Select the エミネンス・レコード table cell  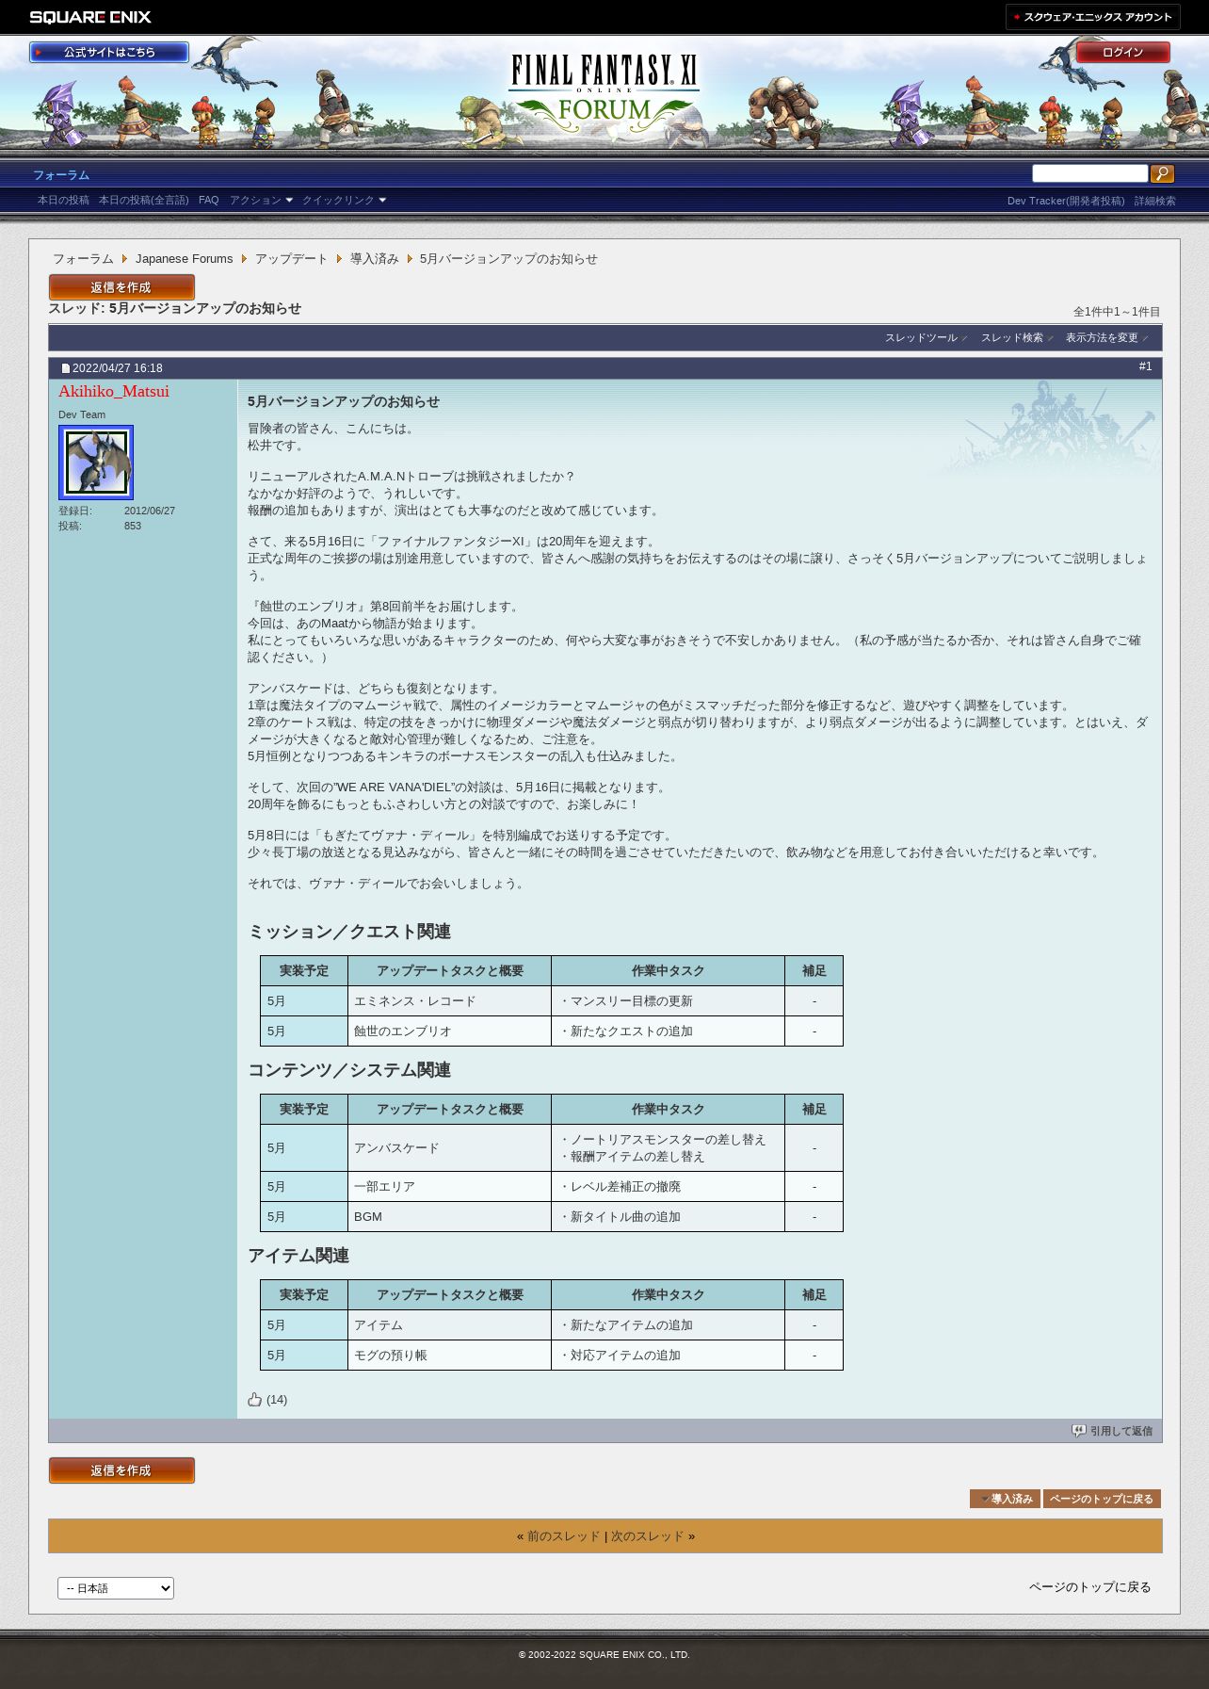(449, 1001)
